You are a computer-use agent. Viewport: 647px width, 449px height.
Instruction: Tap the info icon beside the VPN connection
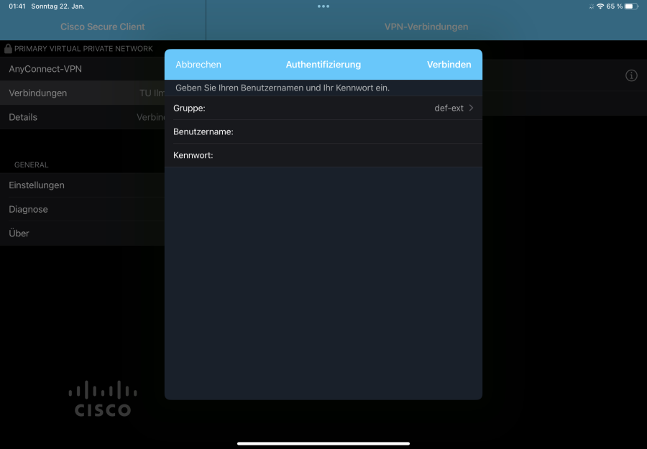631,75
